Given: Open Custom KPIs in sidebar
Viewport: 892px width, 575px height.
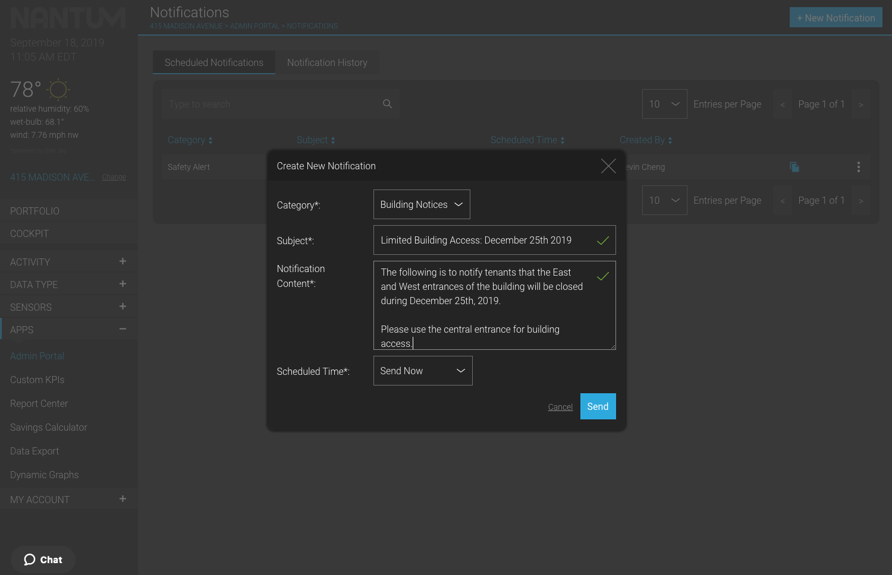Looking at the screenshot, I should coord(37,380).
